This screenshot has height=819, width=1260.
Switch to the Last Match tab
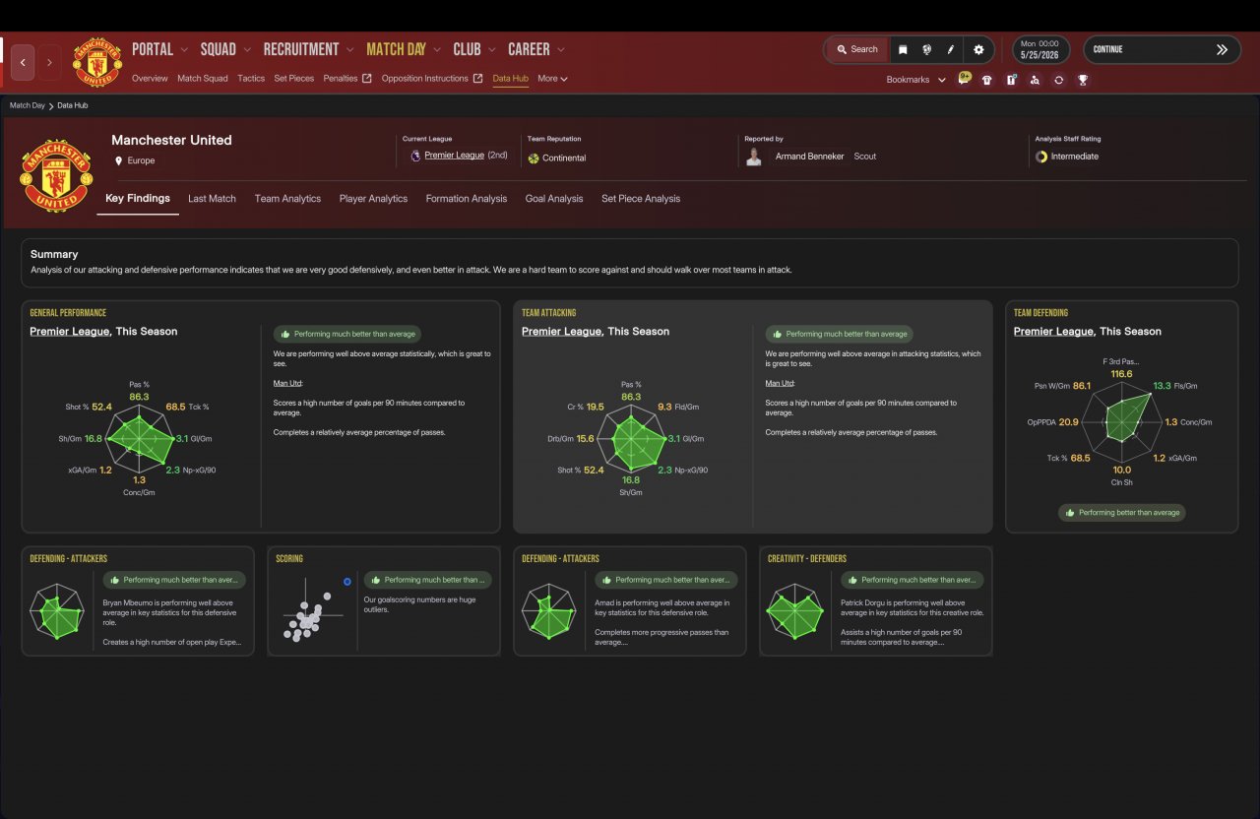coord(212,199)
